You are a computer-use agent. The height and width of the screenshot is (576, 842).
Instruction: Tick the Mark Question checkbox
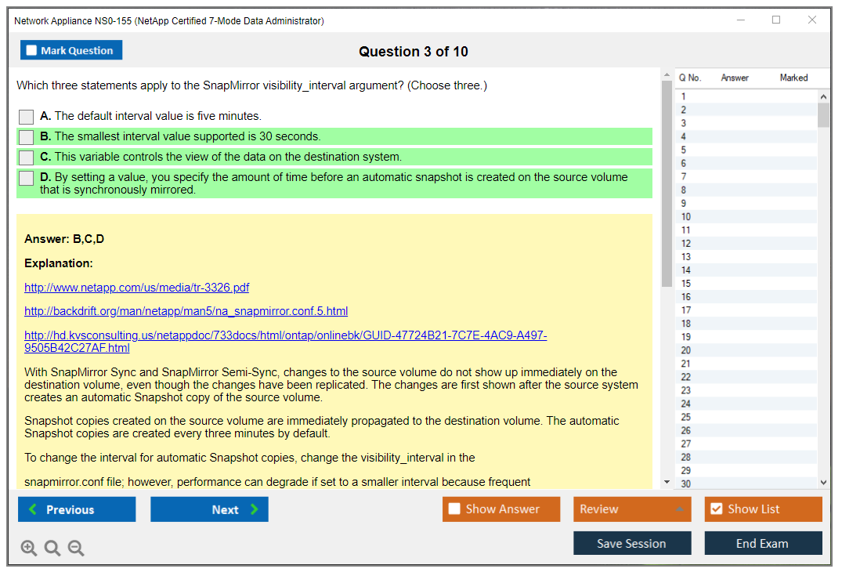click(x=32, y=51)
